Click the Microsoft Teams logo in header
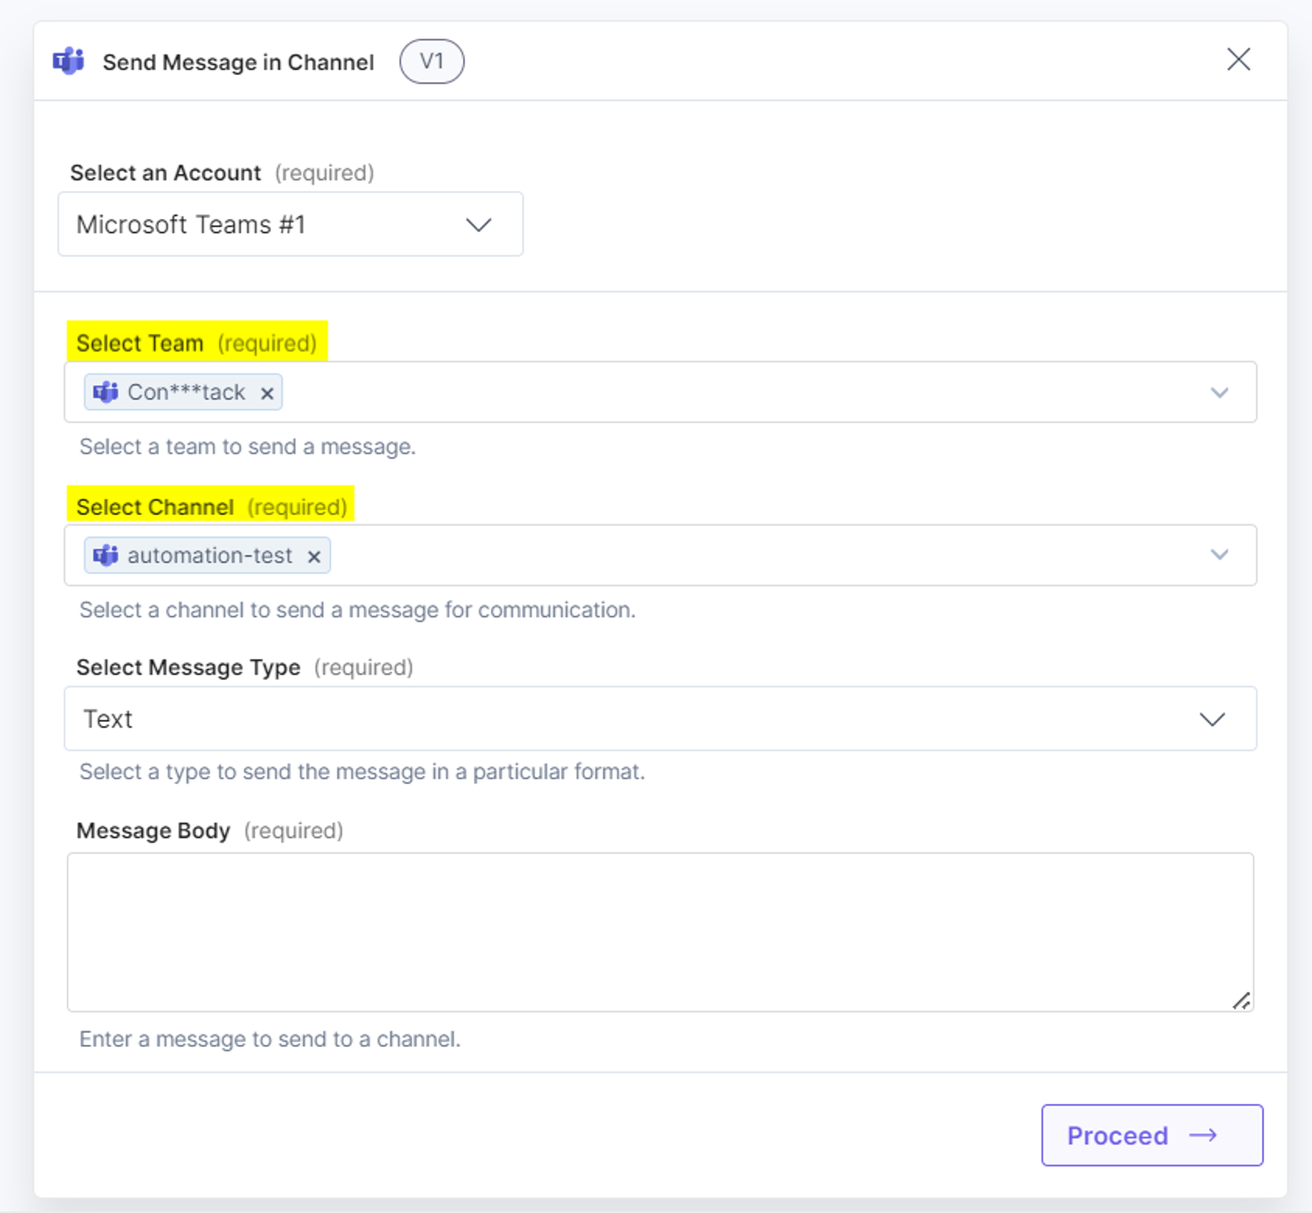Image resolution: width=1312 pixels, height=1213 pixels. [69, 62]
